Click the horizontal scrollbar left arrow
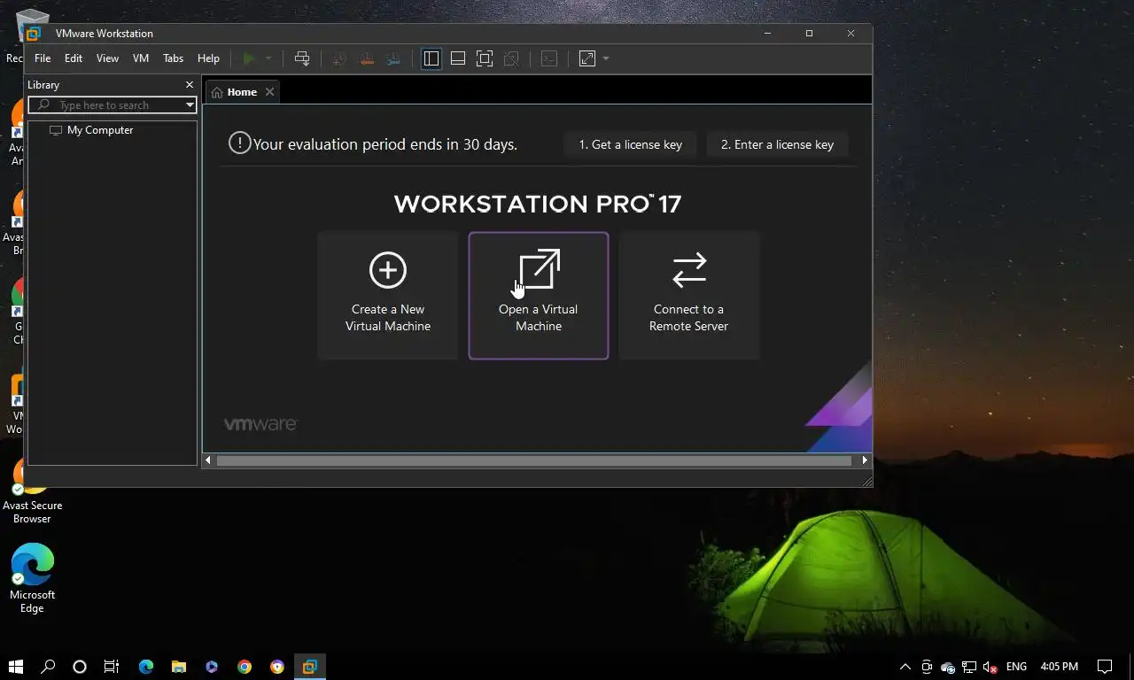This screenshot has height=680, width=1134. tap(209, 460)
